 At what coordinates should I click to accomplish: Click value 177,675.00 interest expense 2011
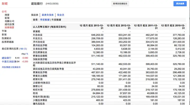[151, 38]
